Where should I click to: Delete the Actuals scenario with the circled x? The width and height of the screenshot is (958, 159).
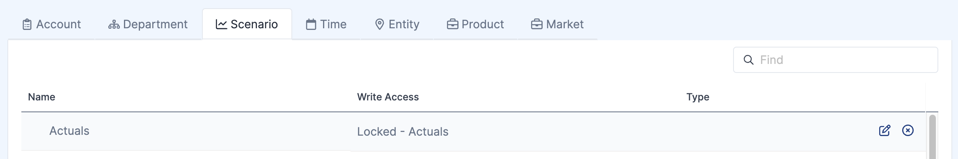[908, 130]
